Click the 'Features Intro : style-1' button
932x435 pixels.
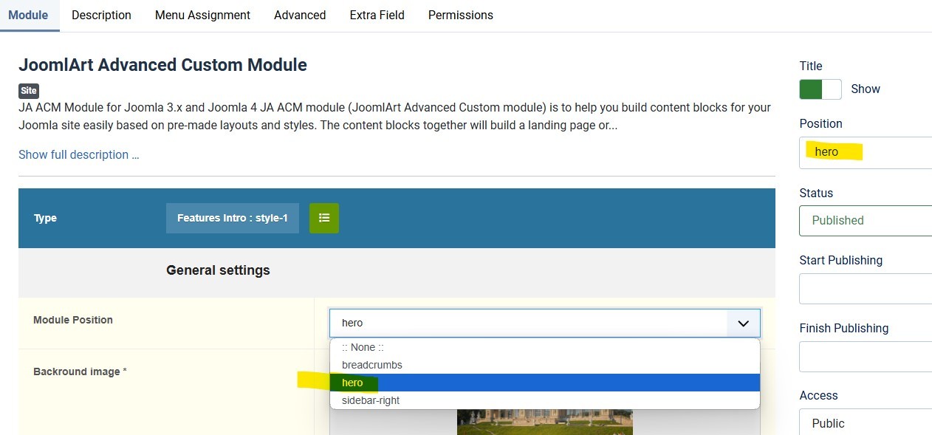(x=232, y=218)
